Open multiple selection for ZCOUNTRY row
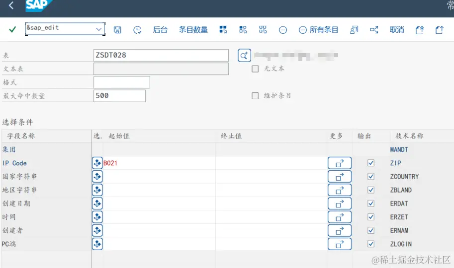454x268 pixels. pyautogui.click(x=340, y=176)
